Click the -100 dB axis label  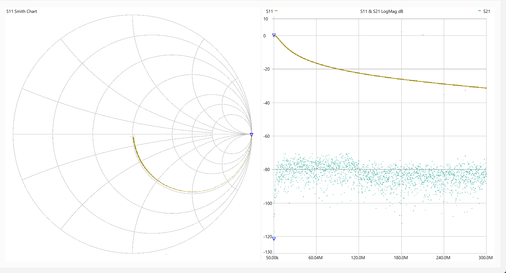point(267,203)
